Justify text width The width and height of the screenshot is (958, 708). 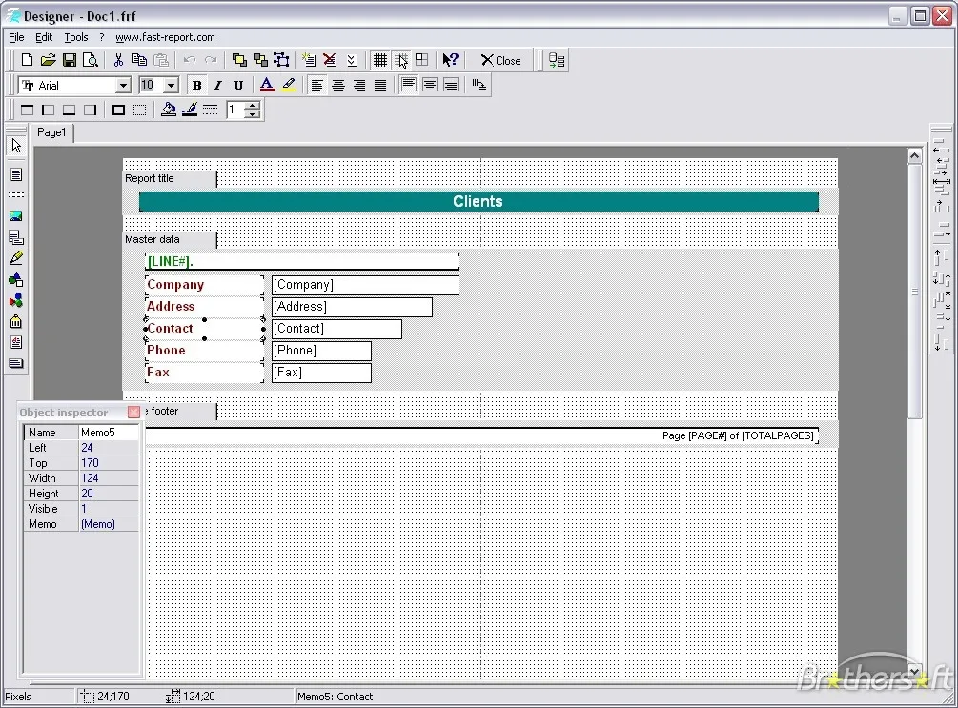(380, 86)
